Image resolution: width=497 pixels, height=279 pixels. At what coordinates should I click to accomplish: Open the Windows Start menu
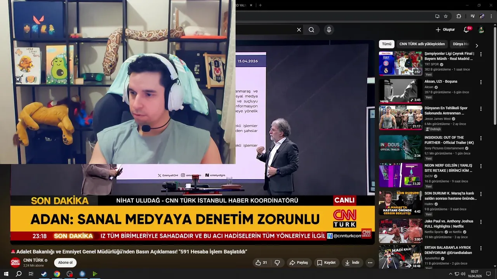click(x=6, y=274)
